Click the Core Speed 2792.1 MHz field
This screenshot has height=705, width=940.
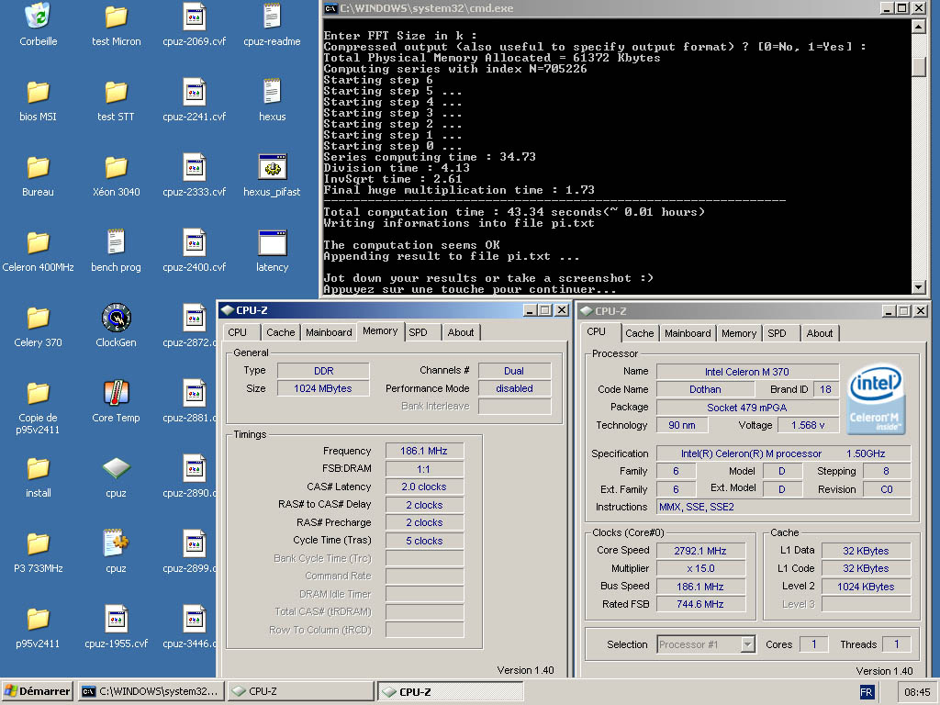click(700, 551)
